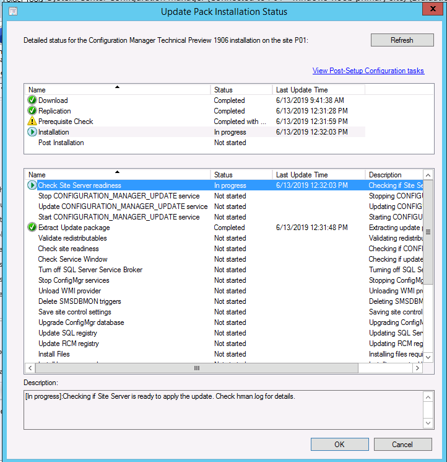Click the green checkmark beside Extract Update package
Image resolution: width=447 pixels, height=462 pixels.
32,228
